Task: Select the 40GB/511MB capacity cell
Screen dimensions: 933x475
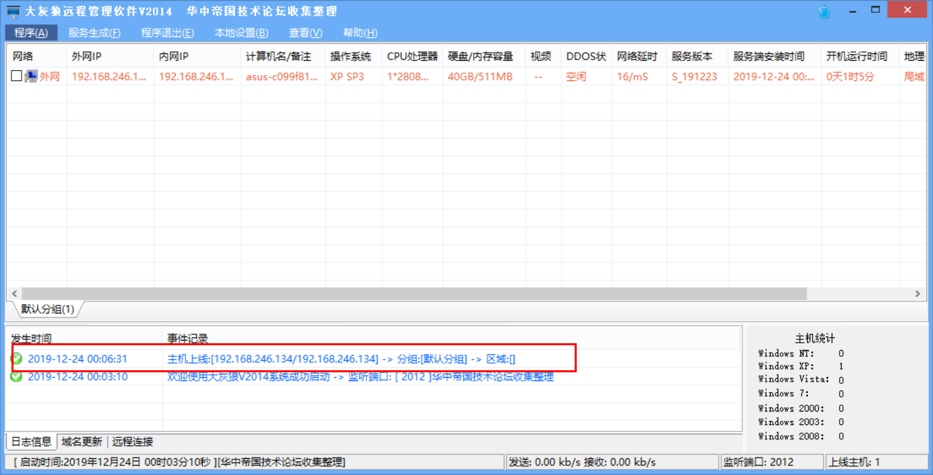Action: click(480, 76)
